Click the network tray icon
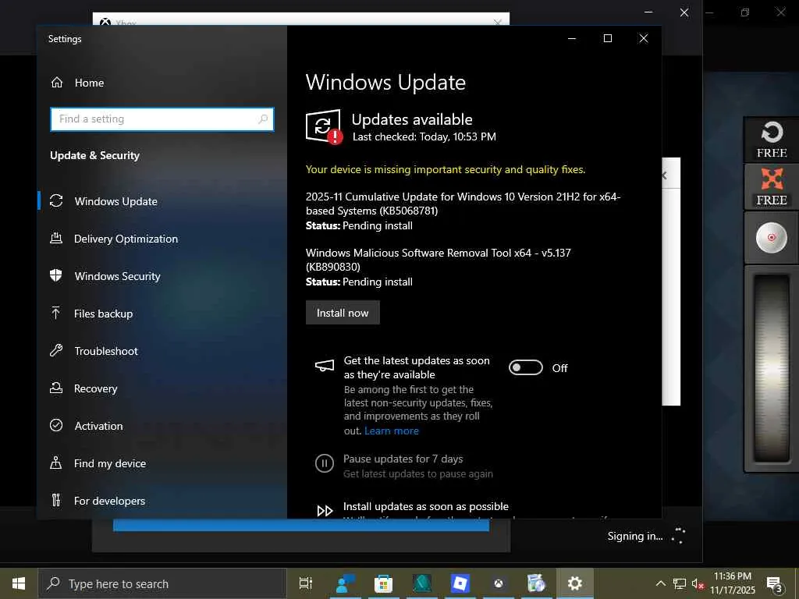Image resolution: width=799 pixels, height=599 pixels. point(680,583)
